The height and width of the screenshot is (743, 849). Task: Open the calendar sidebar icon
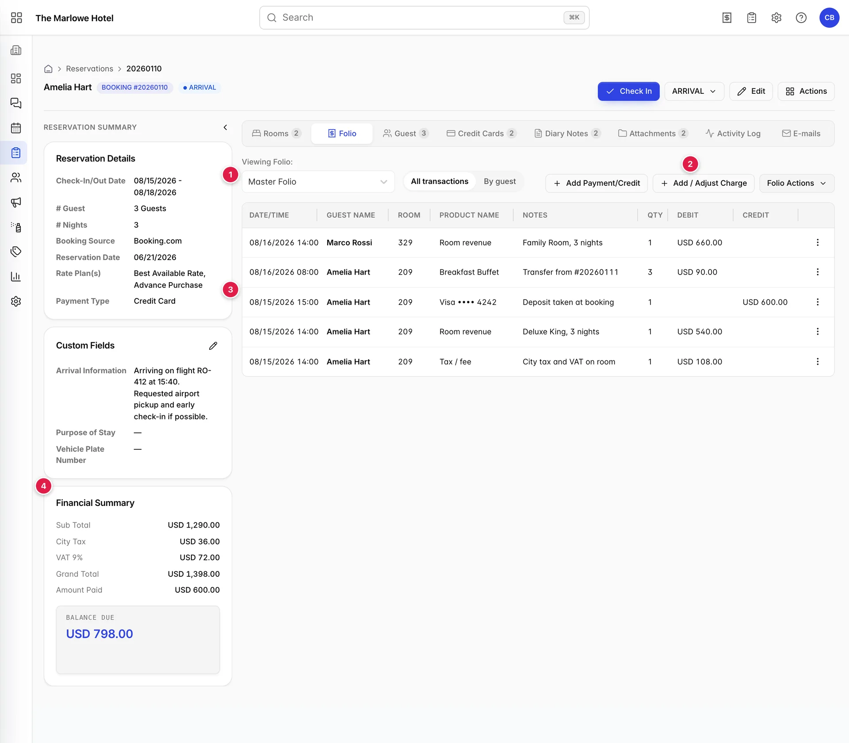click(x=16, y=128)
